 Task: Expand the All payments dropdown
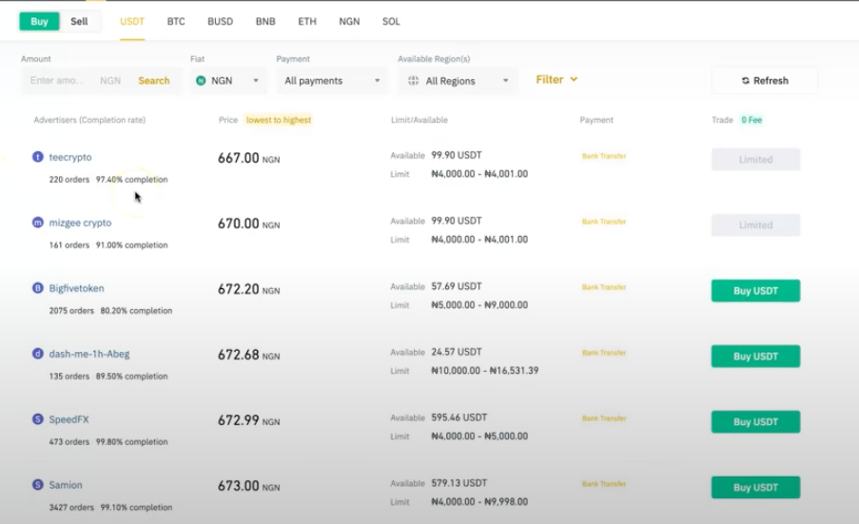[x=332, y=81]
